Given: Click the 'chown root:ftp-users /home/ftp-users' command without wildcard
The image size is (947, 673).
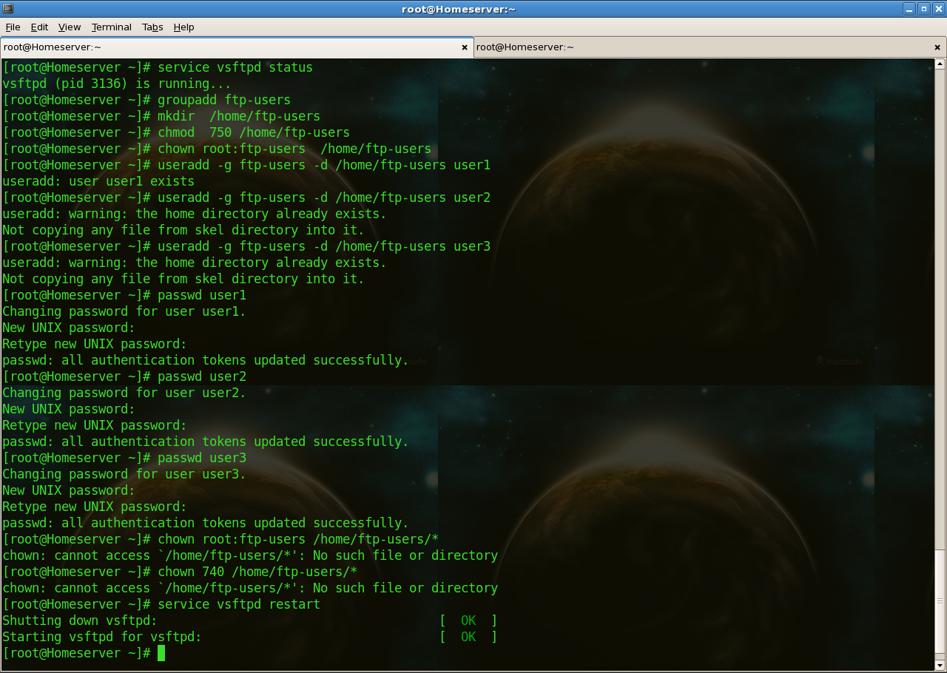Looking at the screenshot, I should coord(294,149).
